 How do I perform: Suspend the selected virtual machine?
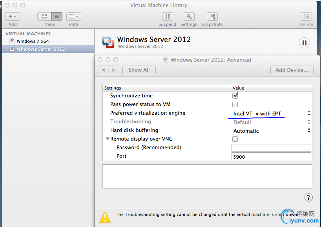click(x=168, y=16)
